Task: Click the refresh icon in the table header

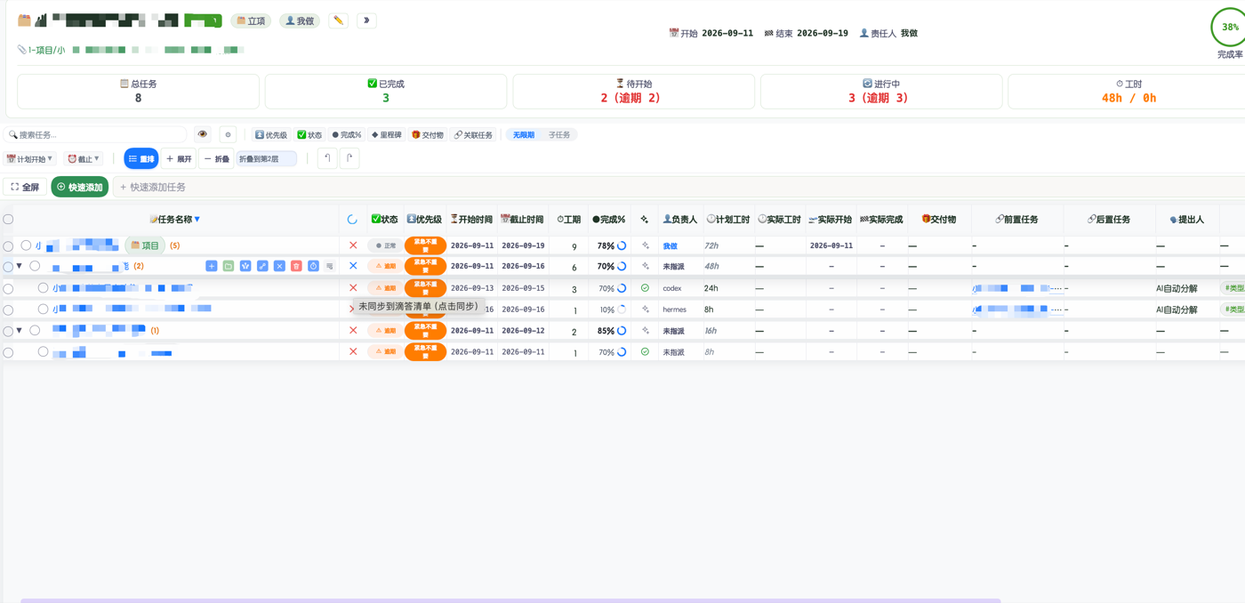Action: click(x=352, y=220)
